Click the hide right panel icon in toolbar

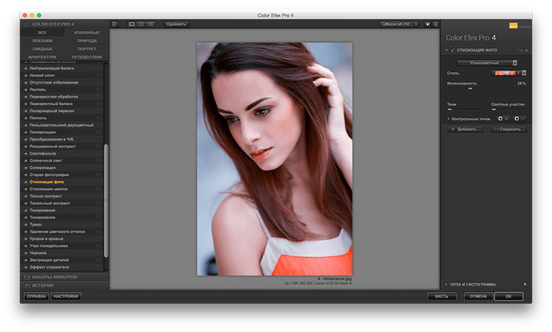click(435, 24)
